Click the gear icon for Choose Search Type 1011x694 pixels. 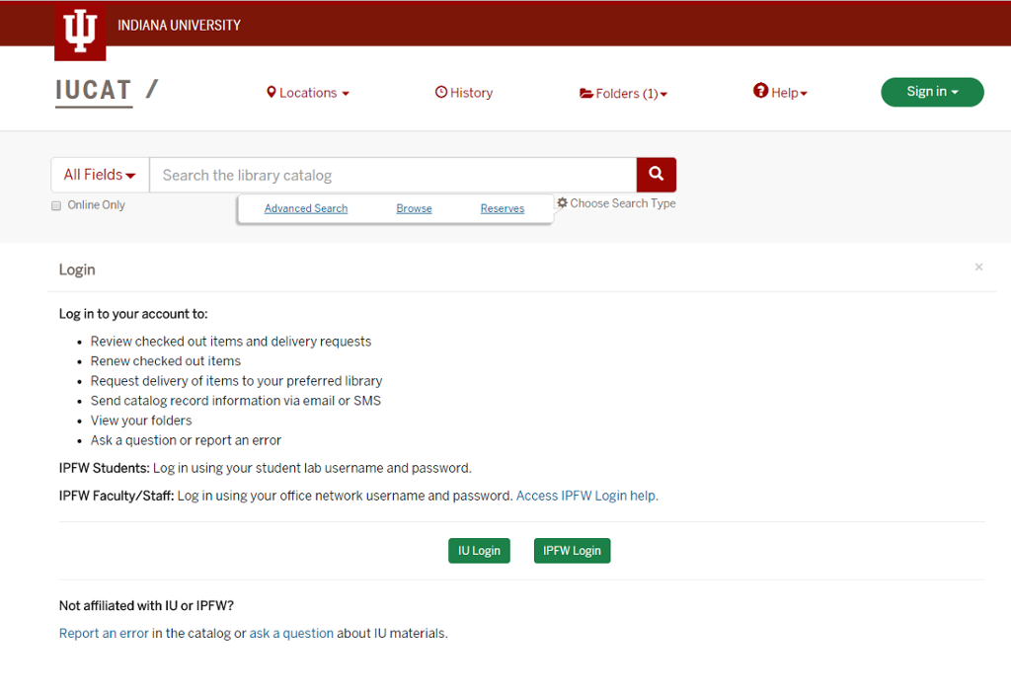pos(561,202)
